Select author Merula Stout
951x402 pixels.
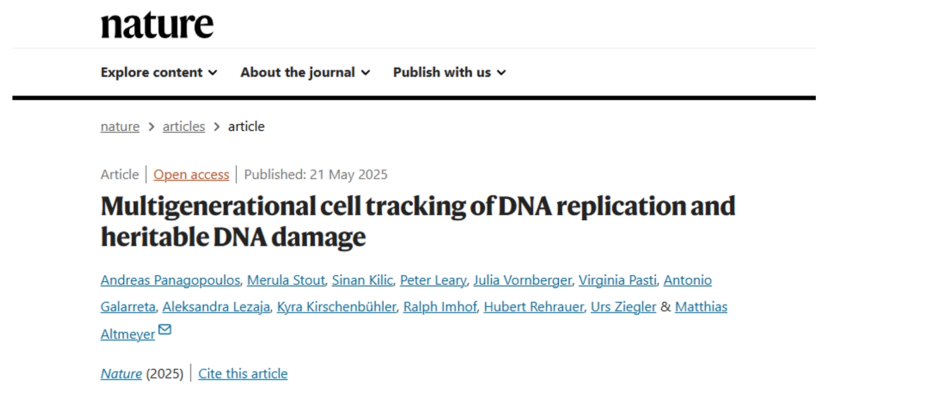pyautogui.click(x=286, y=280)
